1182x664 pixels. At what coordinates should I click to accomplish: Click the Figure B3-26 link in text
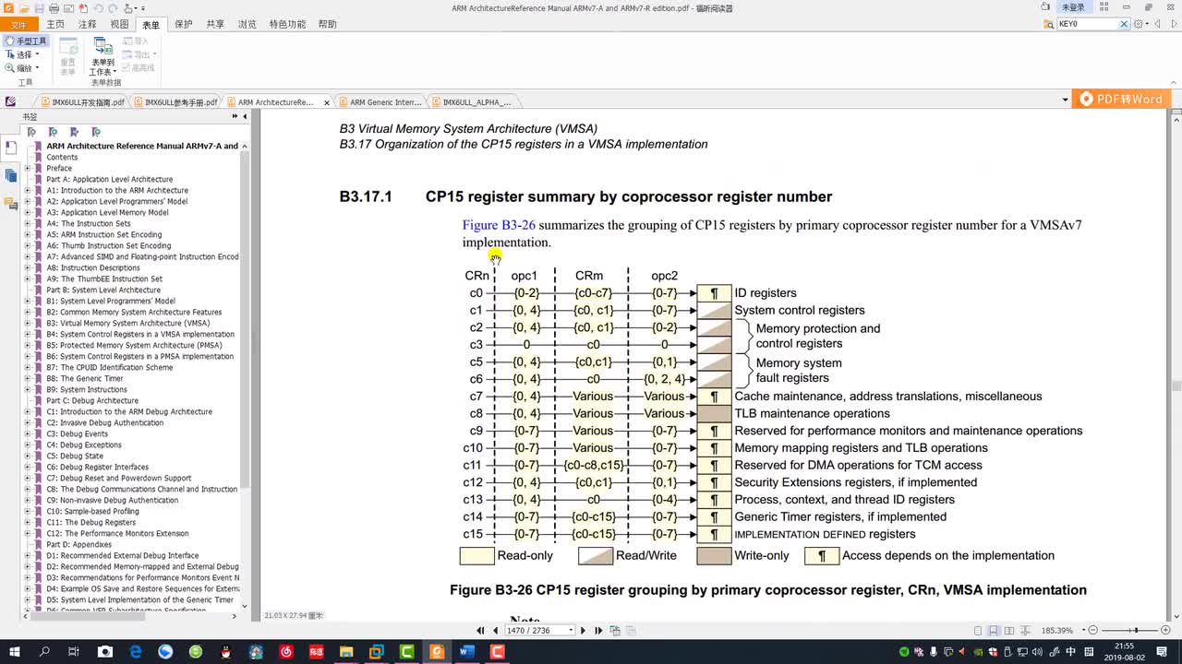tap(499, 225)
